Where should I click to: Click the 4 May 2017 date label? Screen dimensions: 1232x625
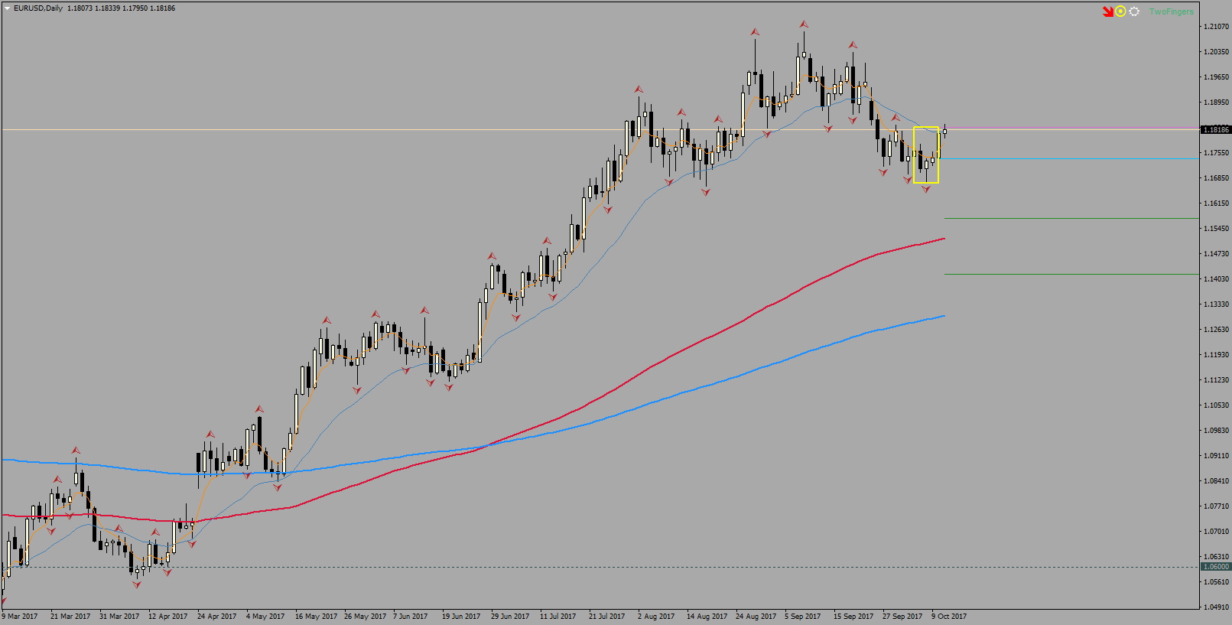click(x=265, y=617)
